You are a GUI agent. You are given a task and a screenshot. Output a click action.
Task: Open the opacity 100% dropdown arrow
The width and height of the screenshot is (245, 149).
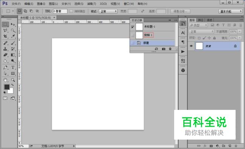[x=239, y=32]
